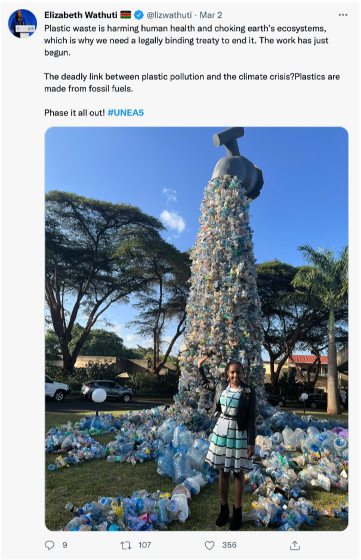Open the three-dot more options menu
Screen dimensions: 361x560
coord(343,15)
